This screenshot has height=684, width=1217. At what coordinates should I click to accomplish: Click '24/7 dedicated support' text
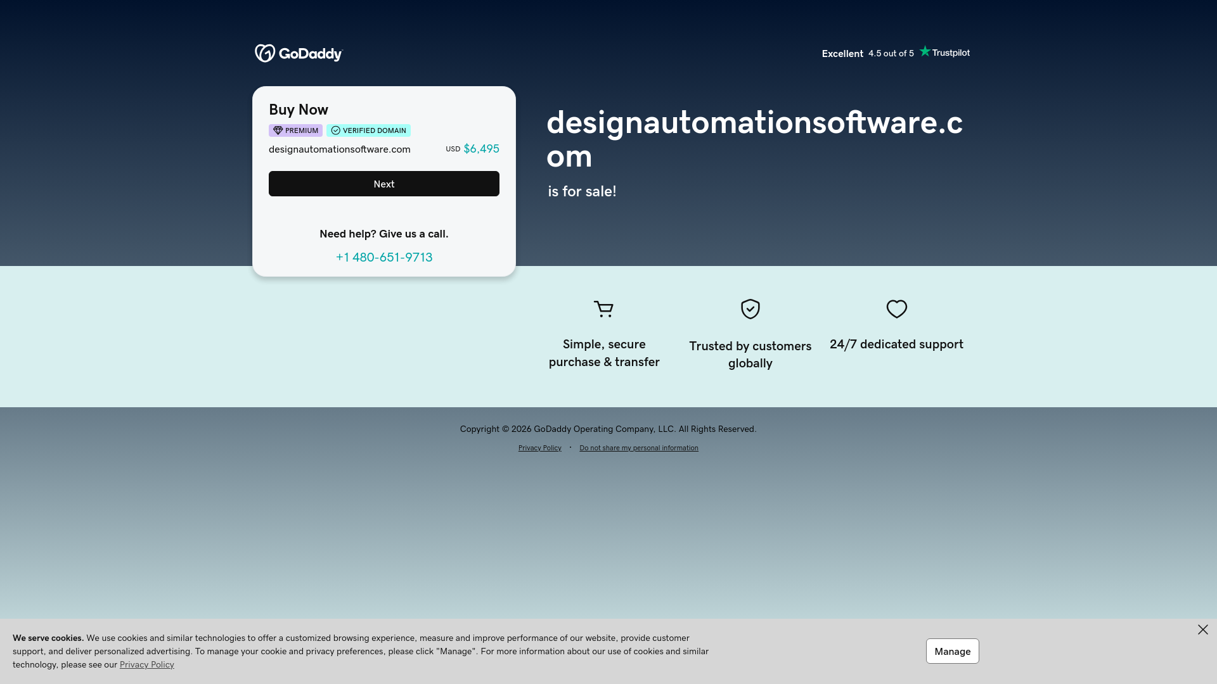point(896,344)
